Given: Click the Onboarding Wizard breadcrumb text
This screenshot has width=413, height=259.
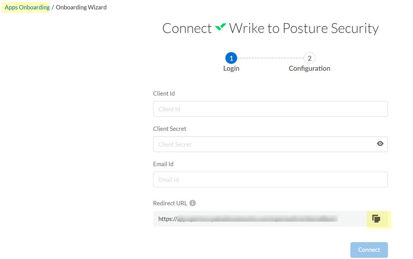Looking at the screenshot, I should tap(81, 7).
